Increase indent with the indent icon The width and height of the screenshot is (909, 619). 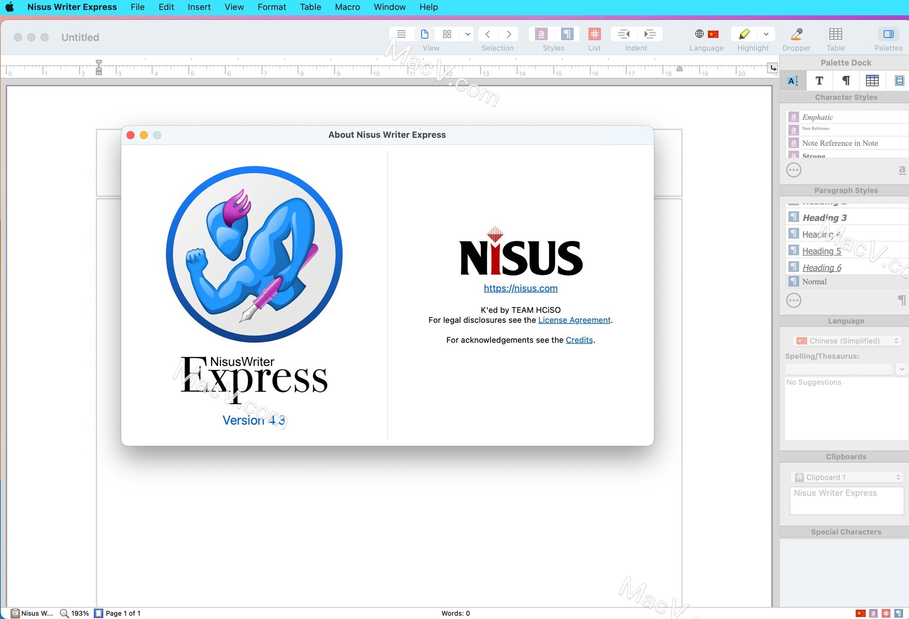tap(650, 34)
